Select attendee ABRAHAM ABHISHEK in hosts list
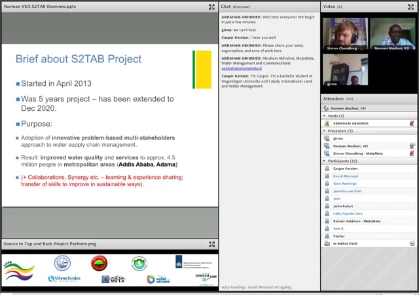This screenshot has height=295, width=419. point(369,123)
